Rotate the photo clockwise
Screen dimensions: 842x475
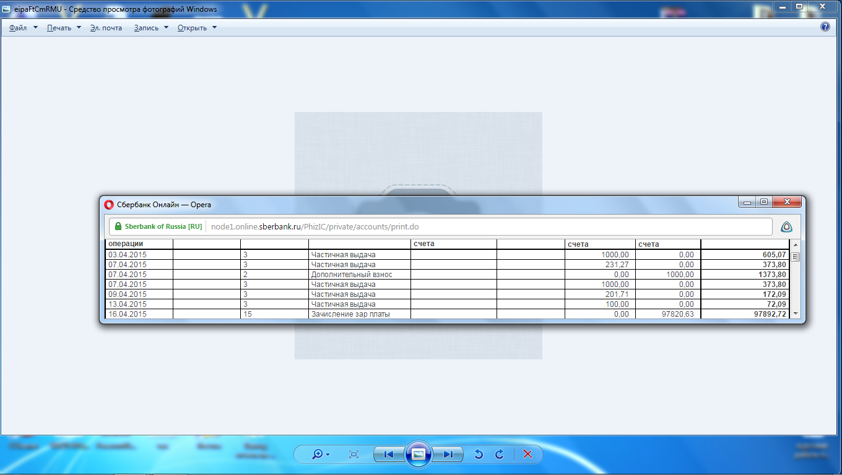coord(500,455)
